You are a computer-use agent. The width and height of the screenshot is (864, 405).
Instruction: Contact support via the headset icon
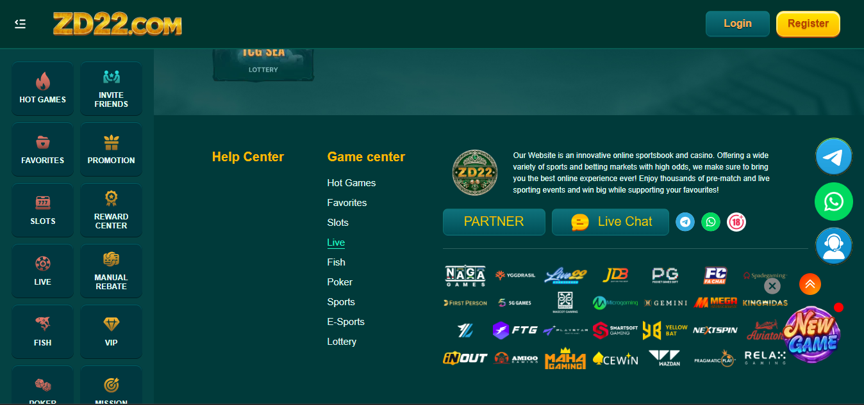(833, 246)
